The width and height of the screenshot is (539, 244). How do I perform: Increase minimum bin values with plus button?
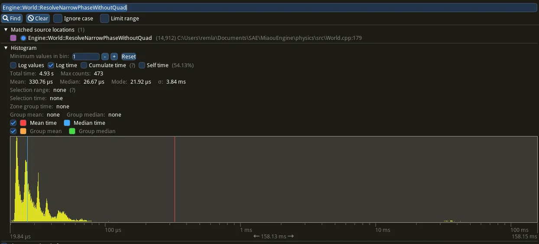[x=114, y=57]
